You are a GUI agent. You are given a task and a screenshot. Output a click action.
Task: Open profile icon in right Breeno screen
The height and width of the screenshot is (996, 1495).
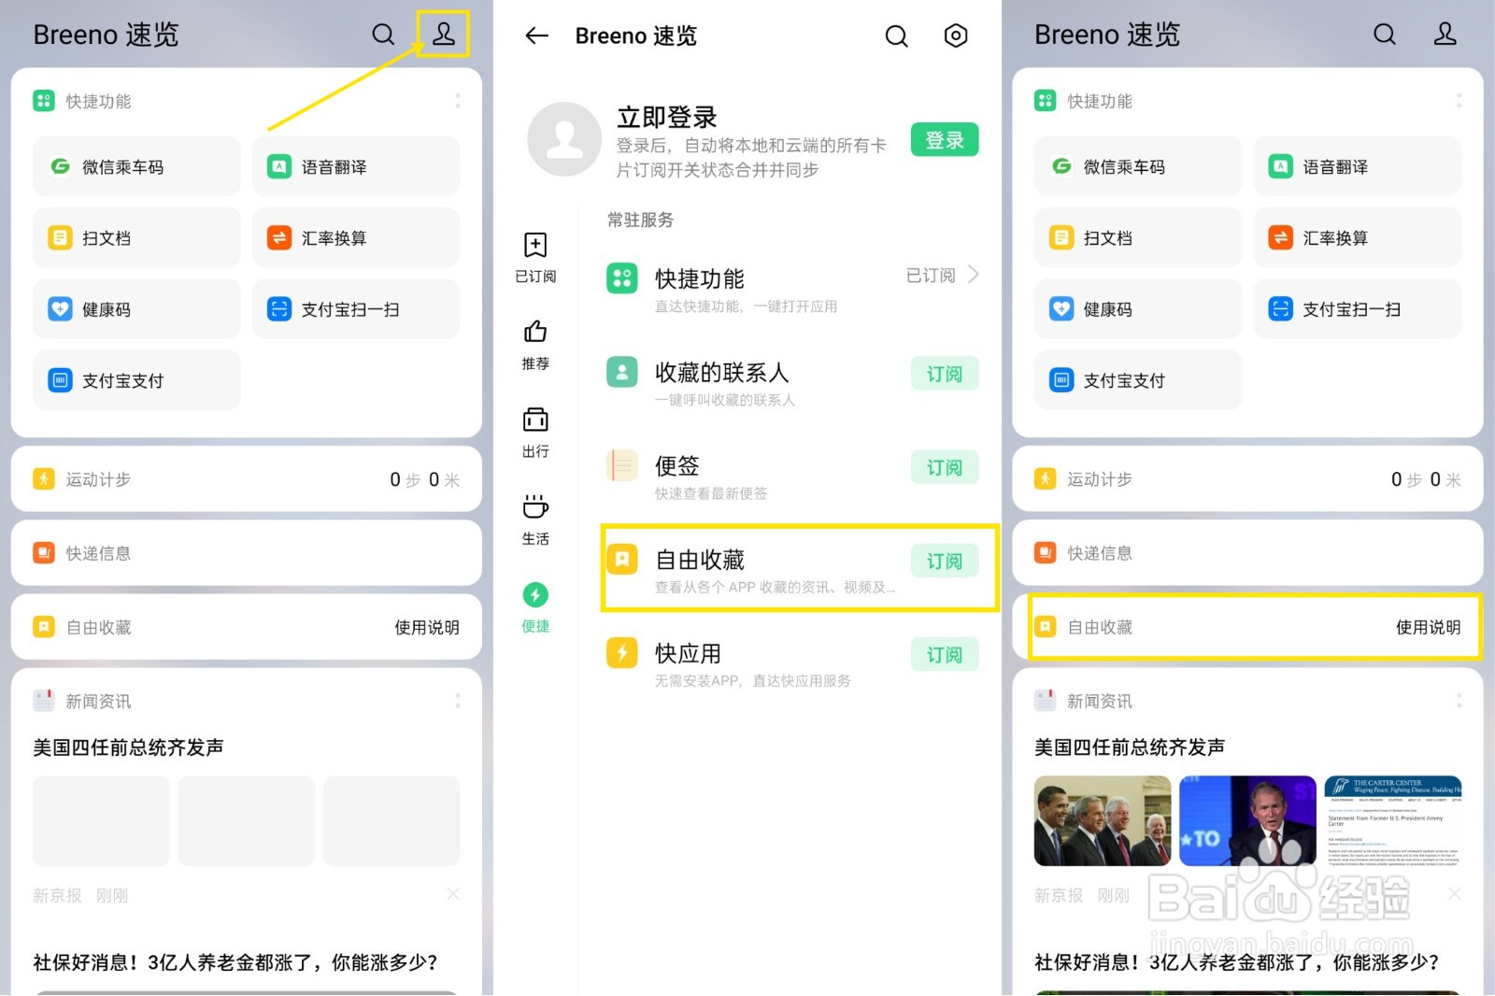[1445, 35]
